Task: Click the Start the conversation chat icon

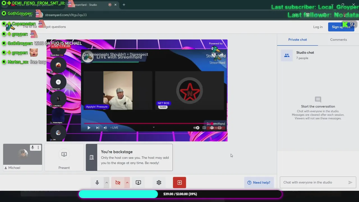Action: click(x=318, y=99)
